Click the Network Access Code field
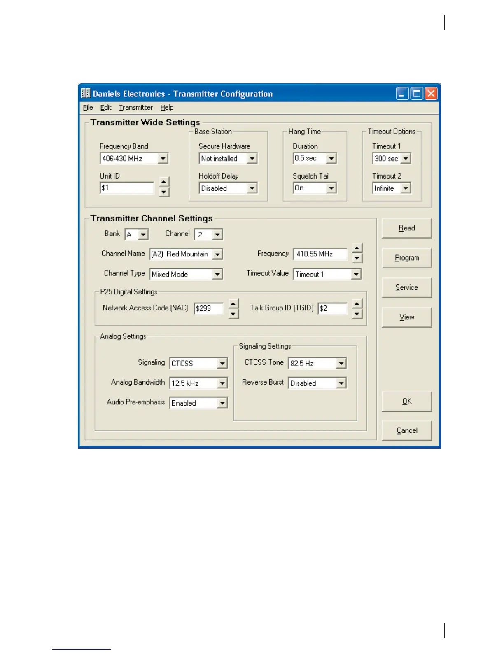 209,308
